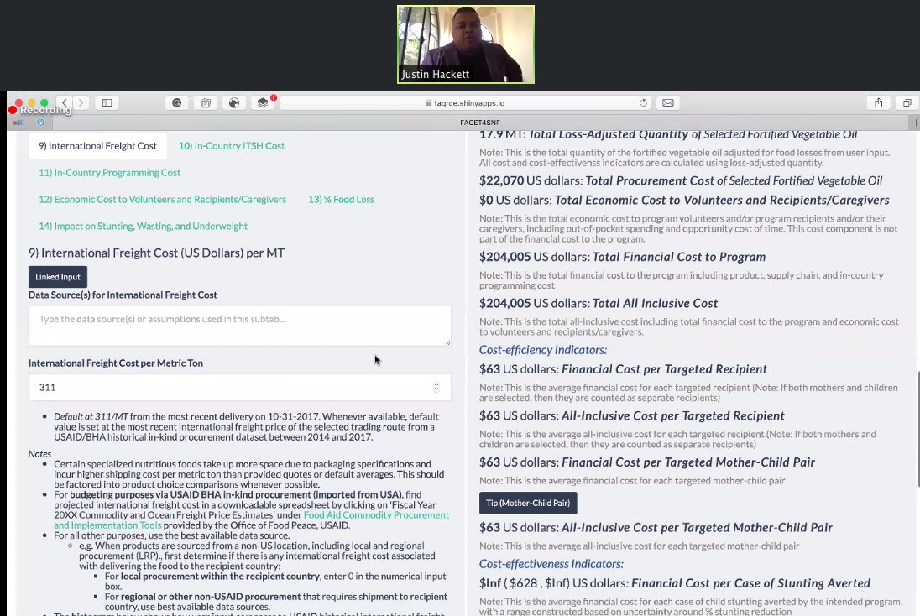Screen dimensions: 920x616
Task: Click the Cost-effectiveness Indicators heading
Action: (x=551, y=564)
